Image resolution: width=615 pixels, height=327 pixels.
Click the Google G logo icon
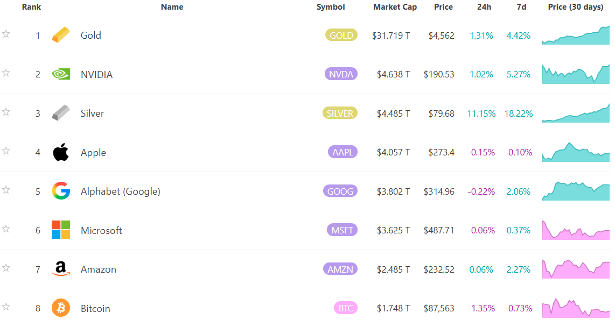pos(61,191)
